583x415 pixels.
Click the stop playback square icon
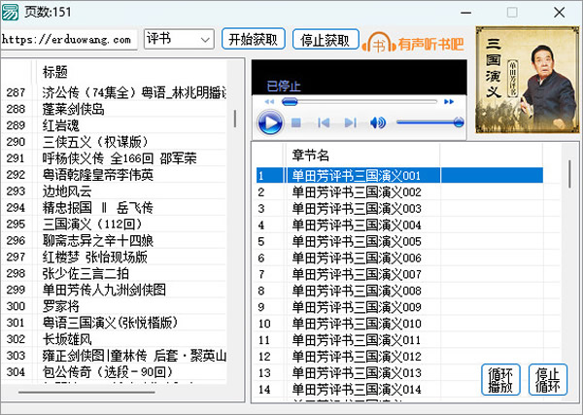coord(296,122)
